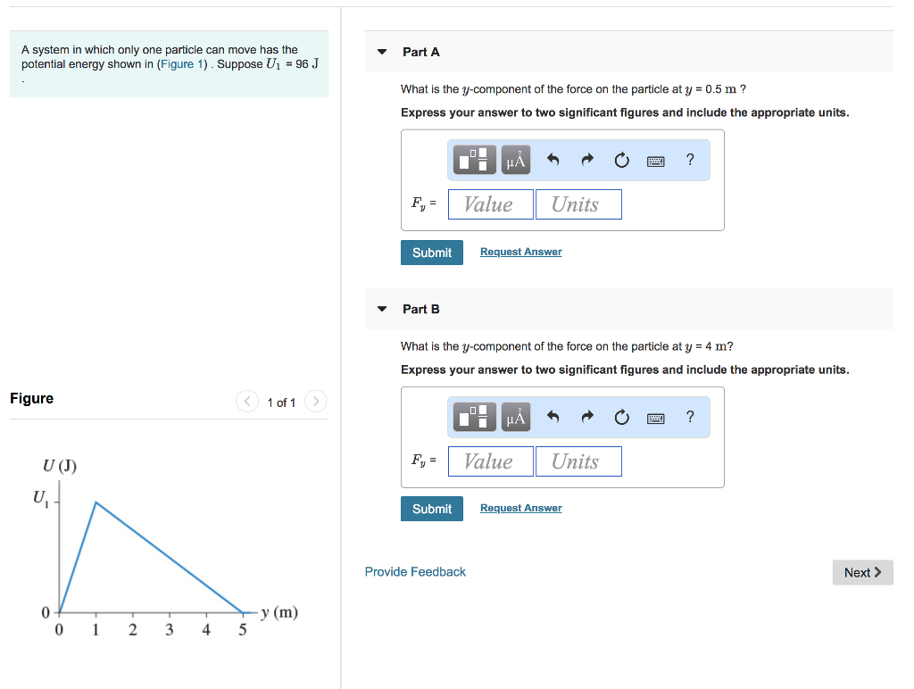Open the symbols (μÅ) menu in Part A
Image resolution: width=914 pixels, height=689 pixels.
[x=516, y=161]
